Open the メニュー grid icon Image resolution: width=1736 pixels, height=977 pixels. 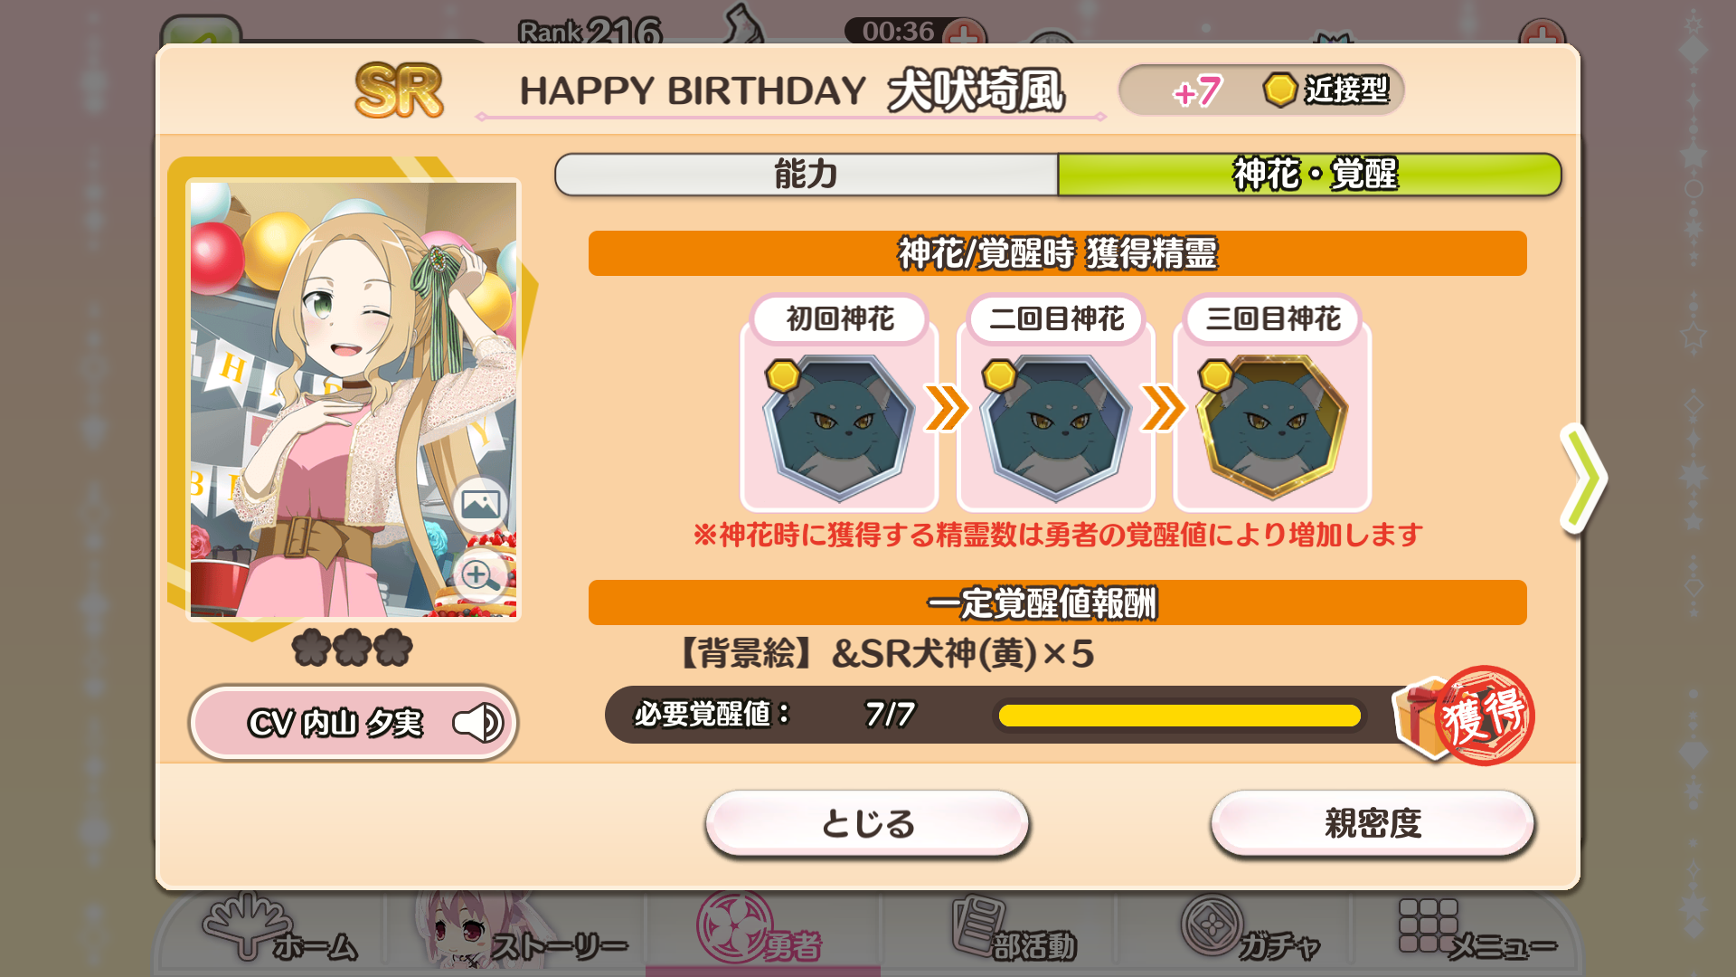(1476, 932)
